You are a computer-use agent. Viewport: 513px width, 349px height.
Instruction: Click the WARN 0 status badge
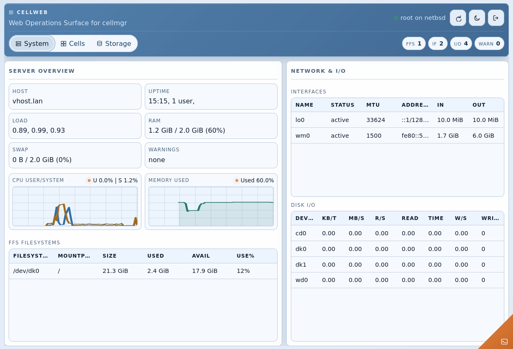(489, 43)
